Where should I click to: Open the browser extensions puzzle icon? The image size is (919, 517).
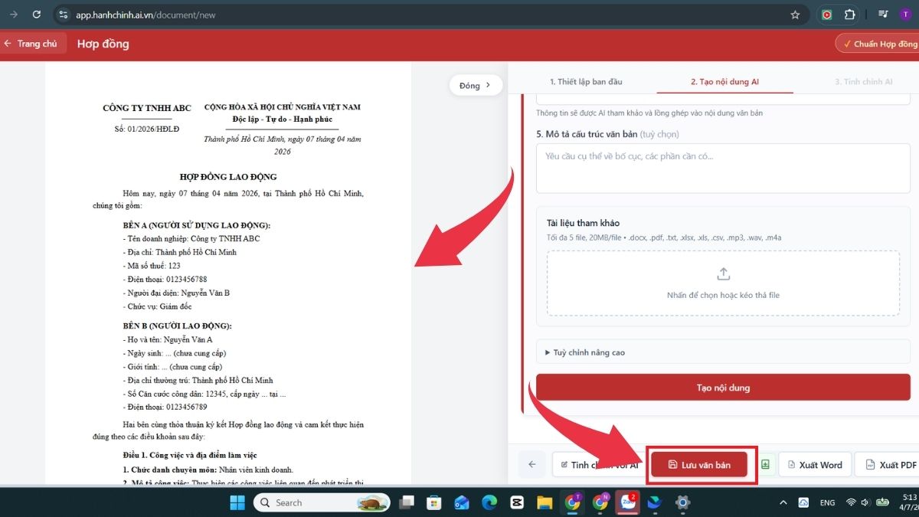point(849,15)
